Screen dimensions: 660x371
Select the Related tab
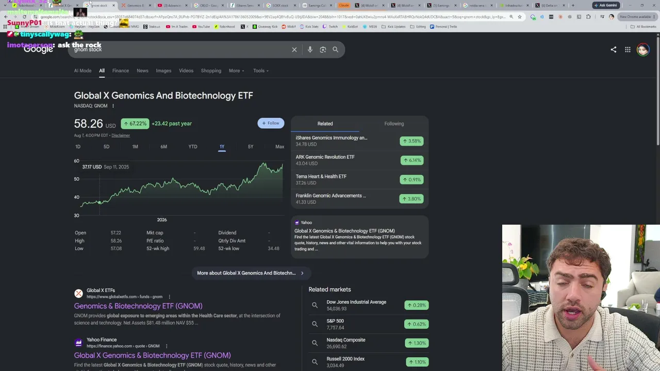[325, 124]
